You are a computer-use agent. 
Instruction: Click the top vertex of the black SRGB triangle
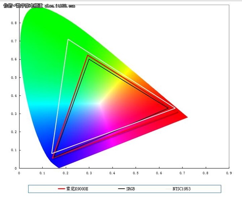pos(89,59)
